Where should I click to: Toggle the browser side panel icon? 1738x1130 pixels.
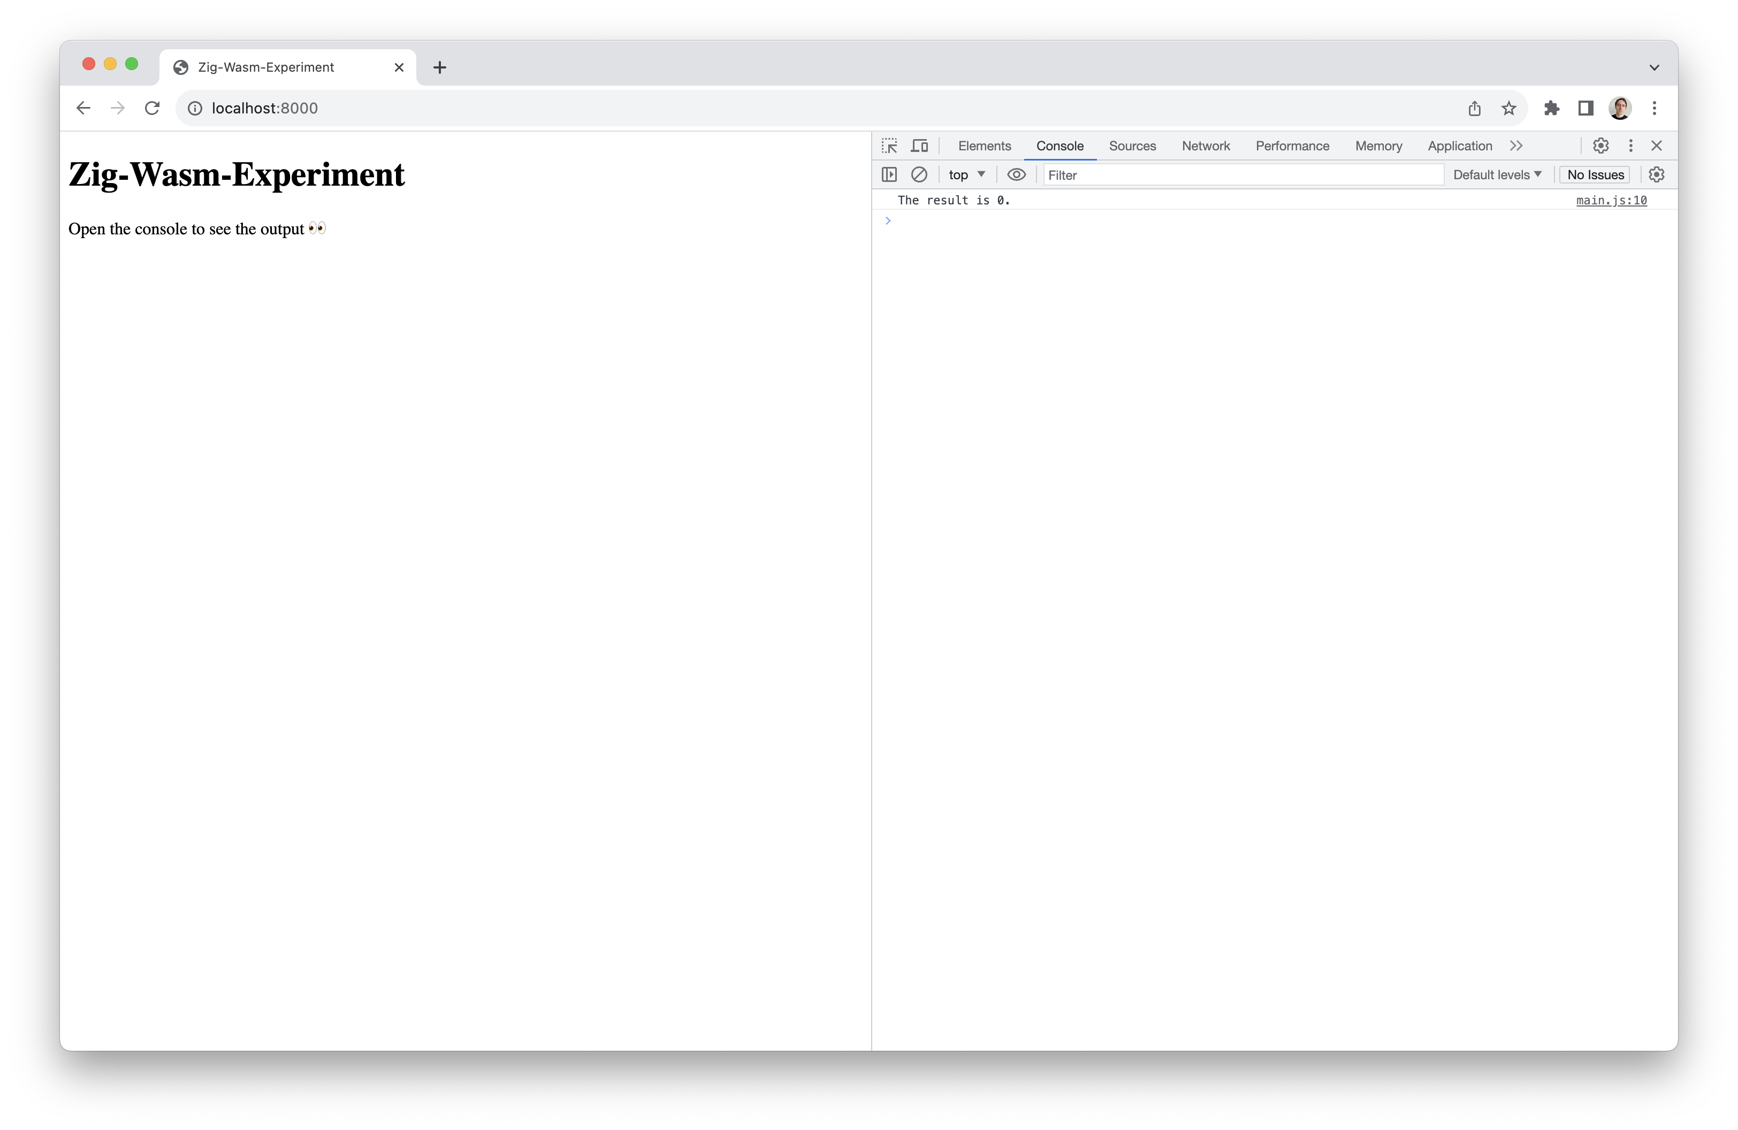(x=1585, y=108)
